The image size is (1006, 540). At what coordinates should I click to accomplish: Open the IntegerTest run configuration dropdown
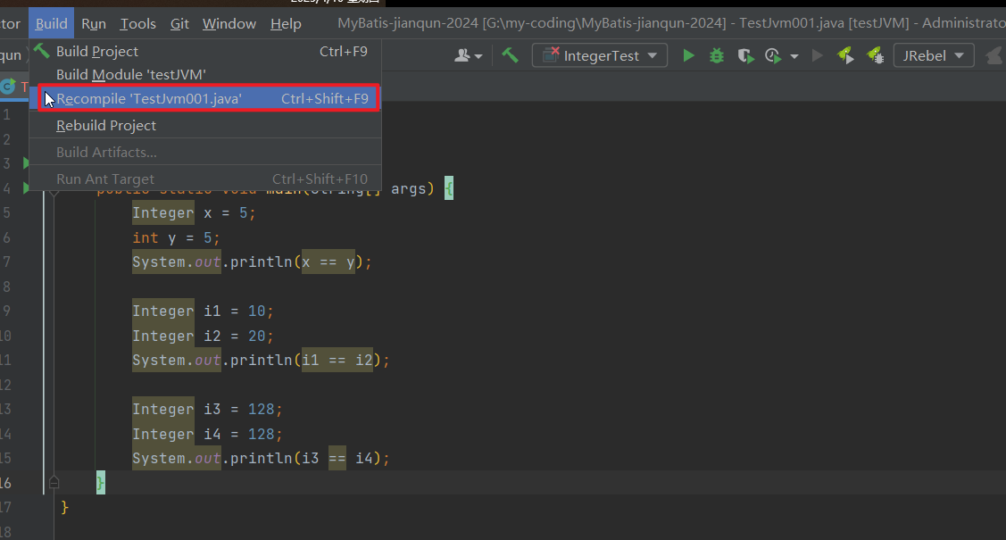click(600, 56)
